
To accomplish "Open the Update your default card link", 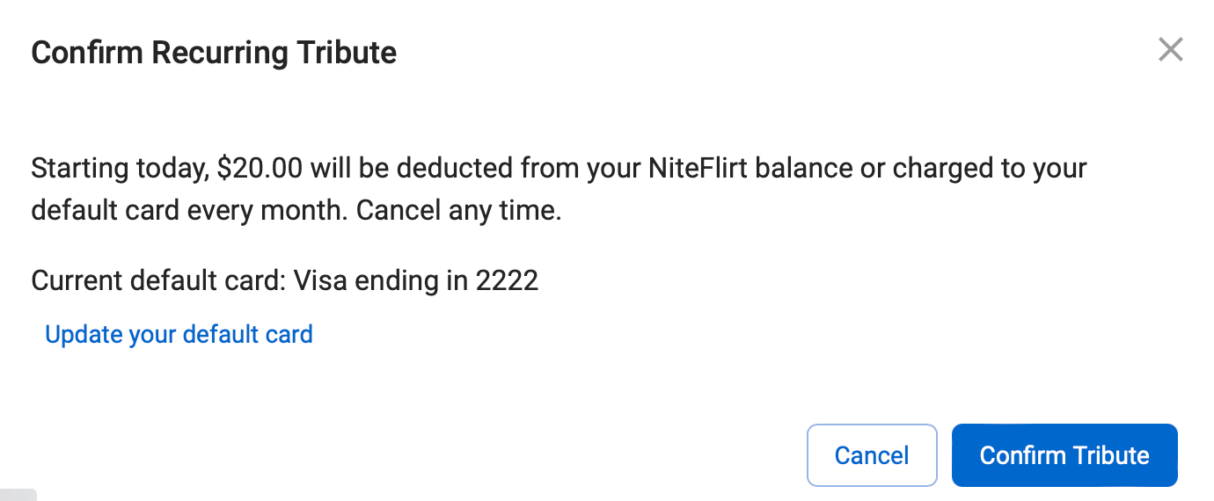I will tap(179, 335).
